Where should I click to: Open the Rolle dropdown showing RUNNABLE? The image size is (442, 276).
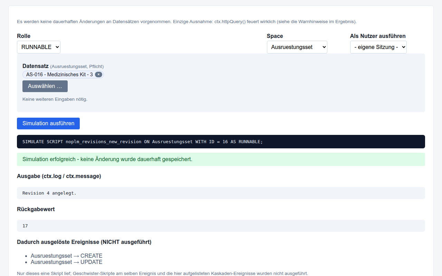pos(39,47)
